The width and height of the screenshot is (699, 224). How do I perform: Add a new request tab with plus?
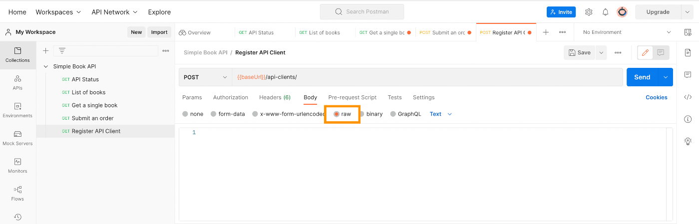(546, 32)
